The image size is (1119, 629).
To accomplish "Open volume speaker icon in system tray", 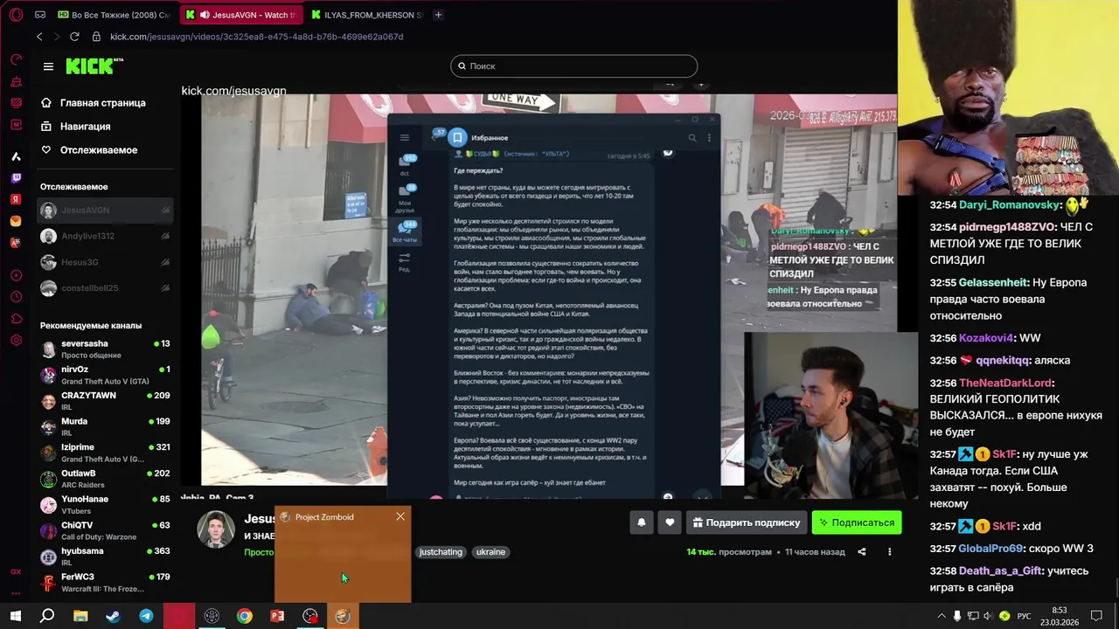I will [x=988, y=616].
